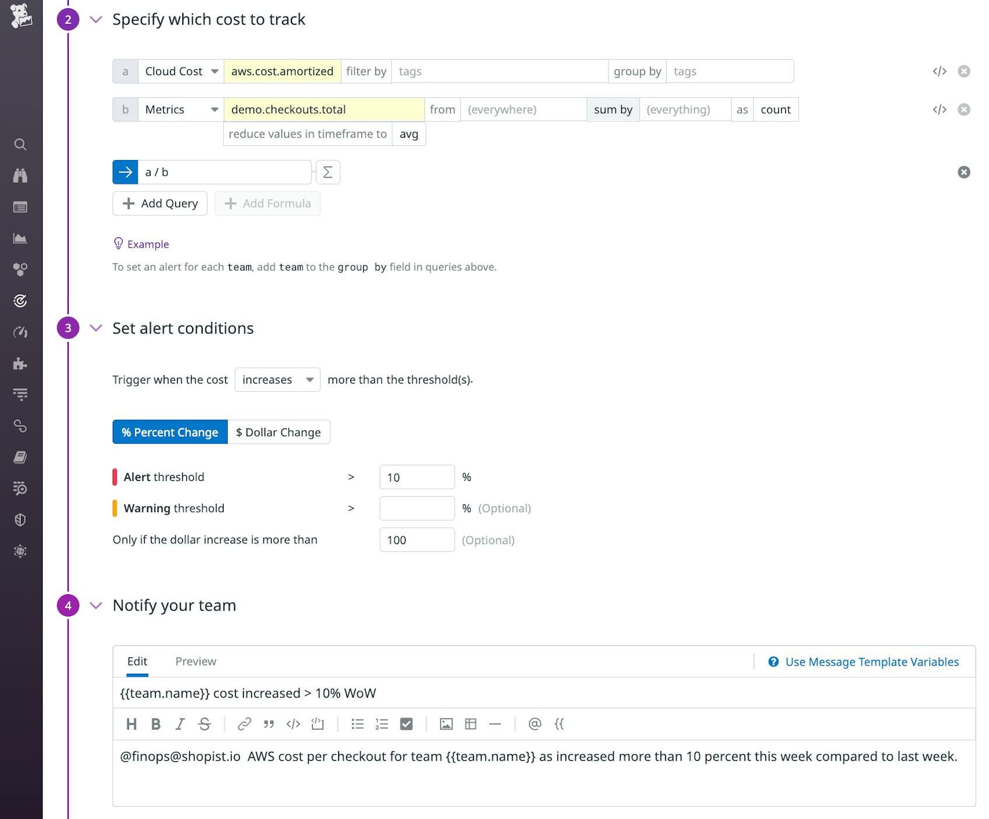
Task: Collapse the 'Notify your team' section
Action: (x=95, y=606)
